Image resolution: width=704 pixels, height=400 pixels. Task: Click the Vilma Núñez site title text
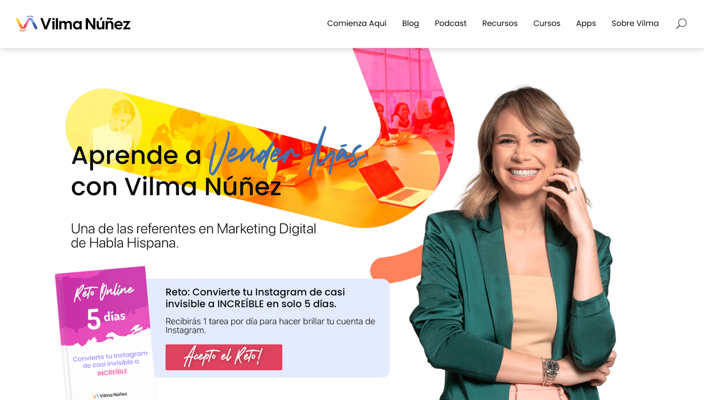coord(85,24)
